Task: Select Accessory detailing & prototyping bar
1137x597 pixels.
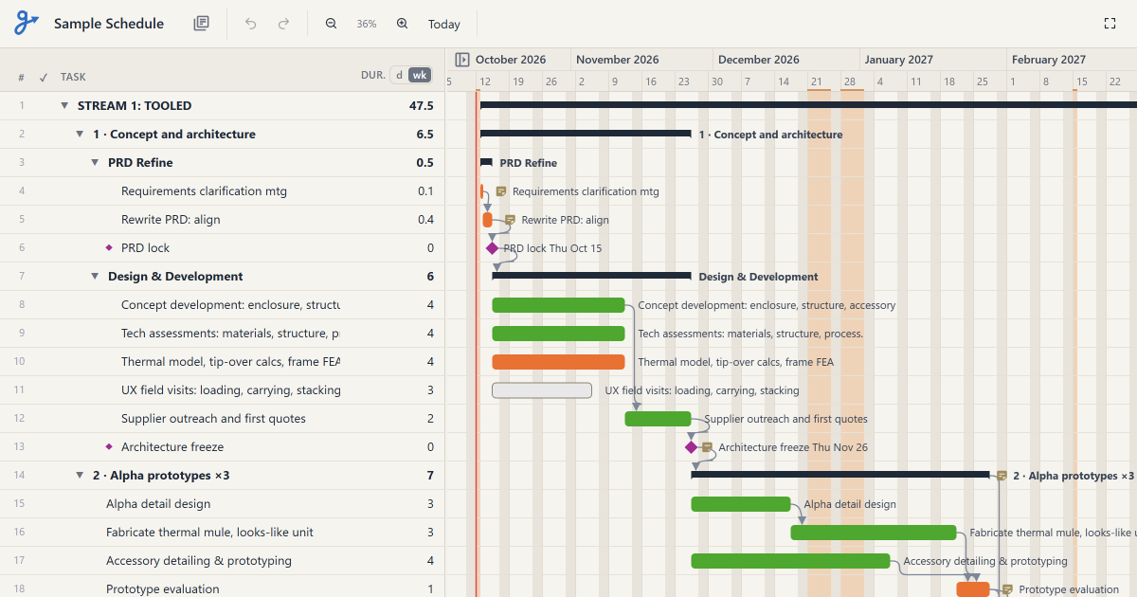Action: click(790, 561)
